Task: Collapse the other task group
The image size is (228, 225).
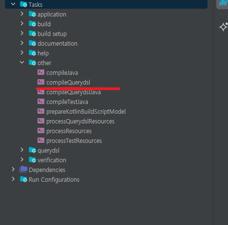Action: pos(22,63)
